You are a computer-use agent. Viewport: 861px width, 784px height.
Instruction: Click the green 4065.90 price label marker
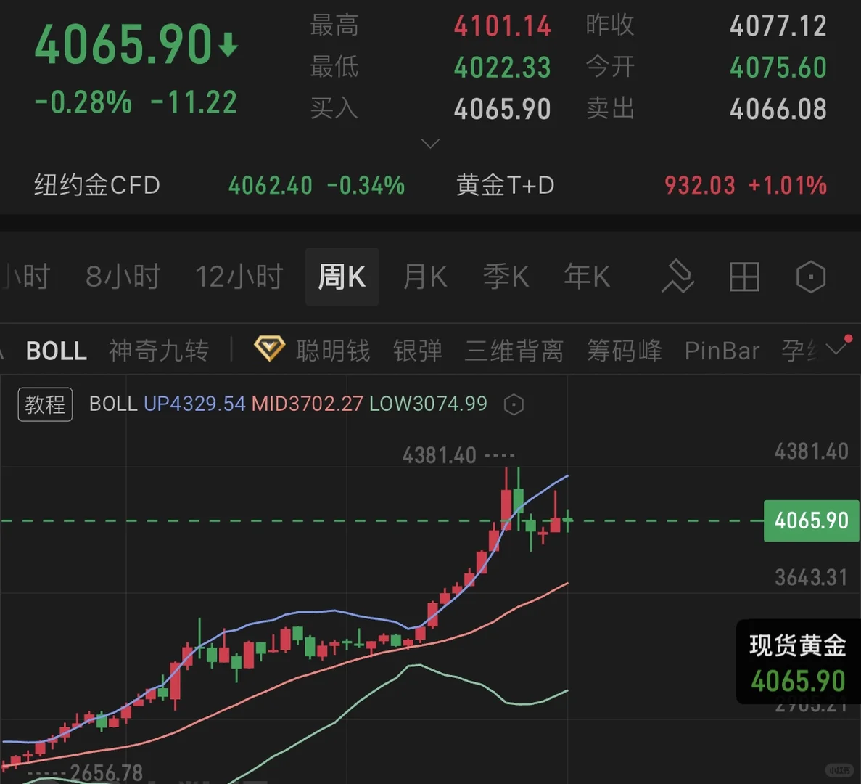pos(811,520)
